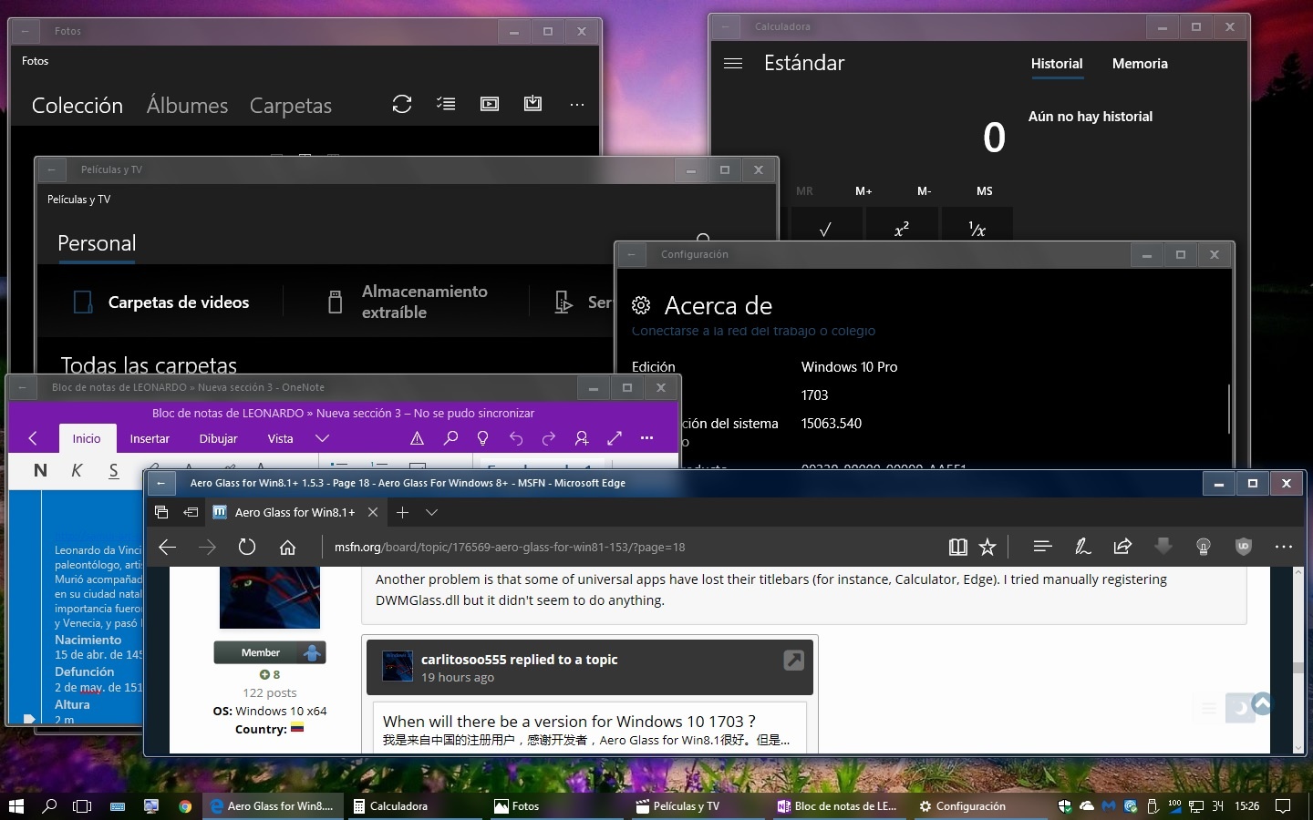Refresh the photo collection in Fotos
This screenshot has height=820, width=1313.
coord(402,104)
